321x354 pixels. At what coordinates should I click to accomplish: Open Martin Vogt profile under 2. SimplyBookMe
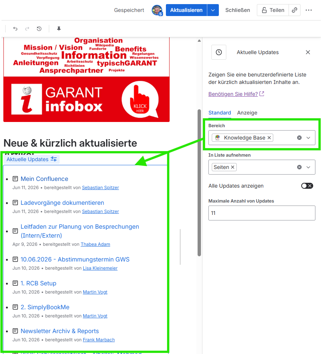coord(95,316)
